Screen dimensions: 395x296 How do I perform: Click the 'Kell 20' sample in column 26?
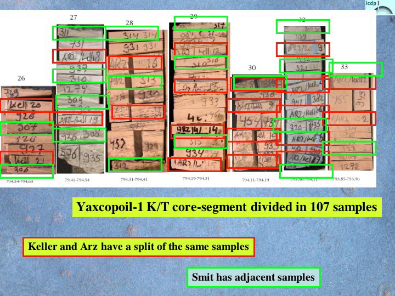pyautogui.click(x=27, y=105)
